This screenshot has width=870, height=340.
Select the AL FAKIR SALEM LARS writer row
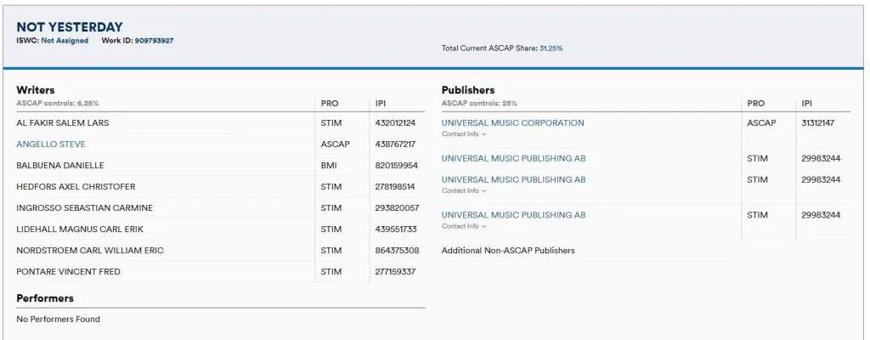221,122
